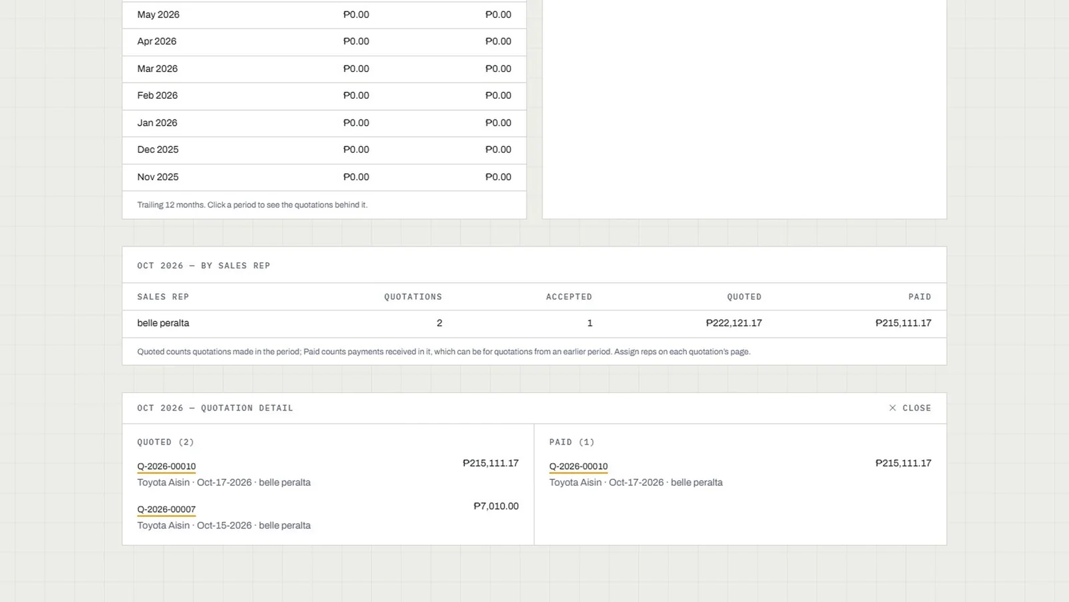
Task: Click the QUOTATIONS column header
Action: [413, 297]
